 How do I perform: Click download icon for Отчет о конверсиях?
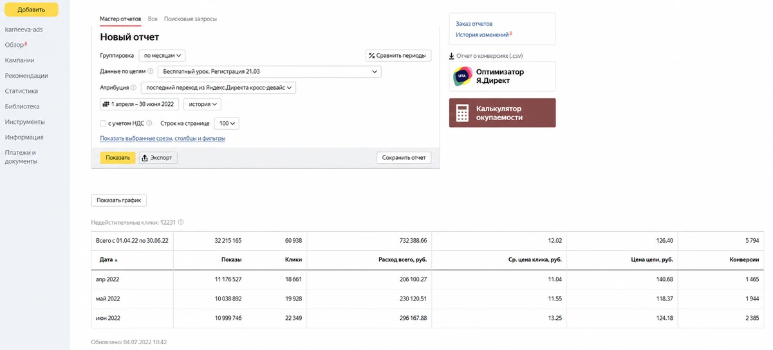[x=452, y=56]
